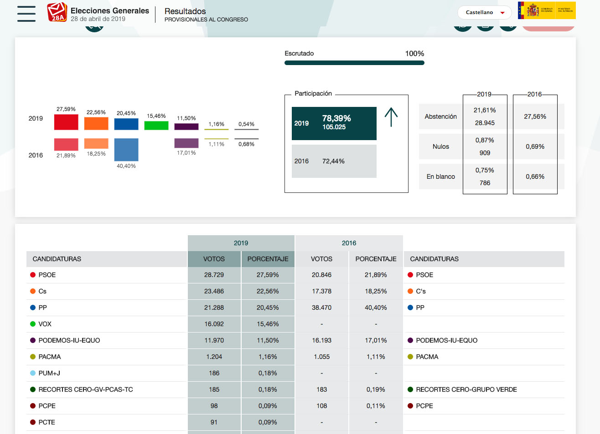Click the dot beside PCTE
This screenshot has width=600, height=434.
coord(33,422)
